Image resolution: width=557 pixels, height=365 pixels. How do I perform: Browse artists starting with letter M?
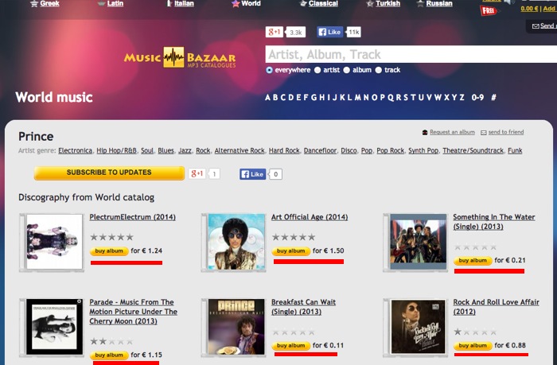pos(357,97)
